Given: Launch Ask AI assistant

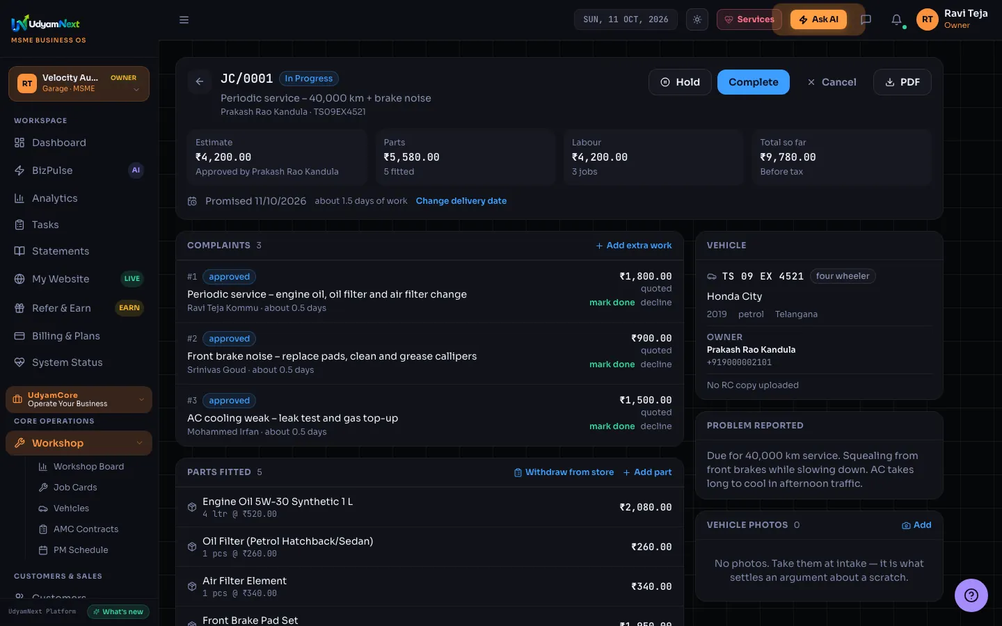Looking at the screenshot, I should pos(818,19).
